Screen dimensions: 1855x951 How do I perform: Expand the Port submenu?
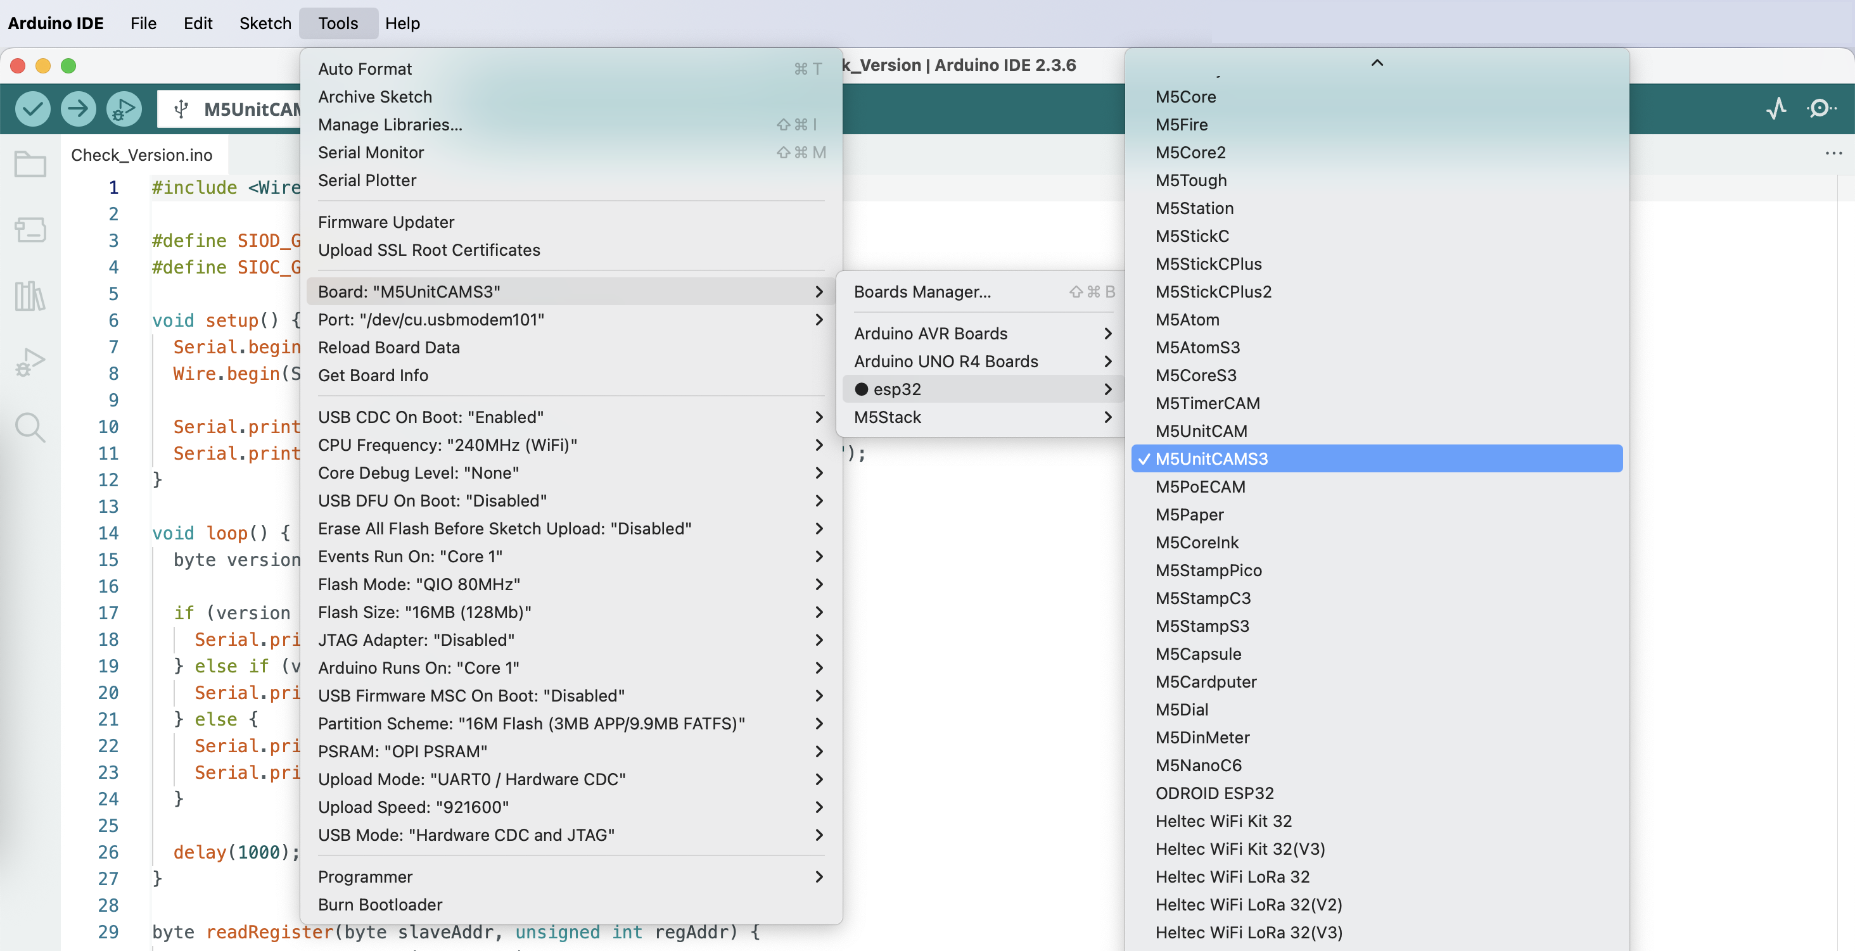[x=571, y=320]
